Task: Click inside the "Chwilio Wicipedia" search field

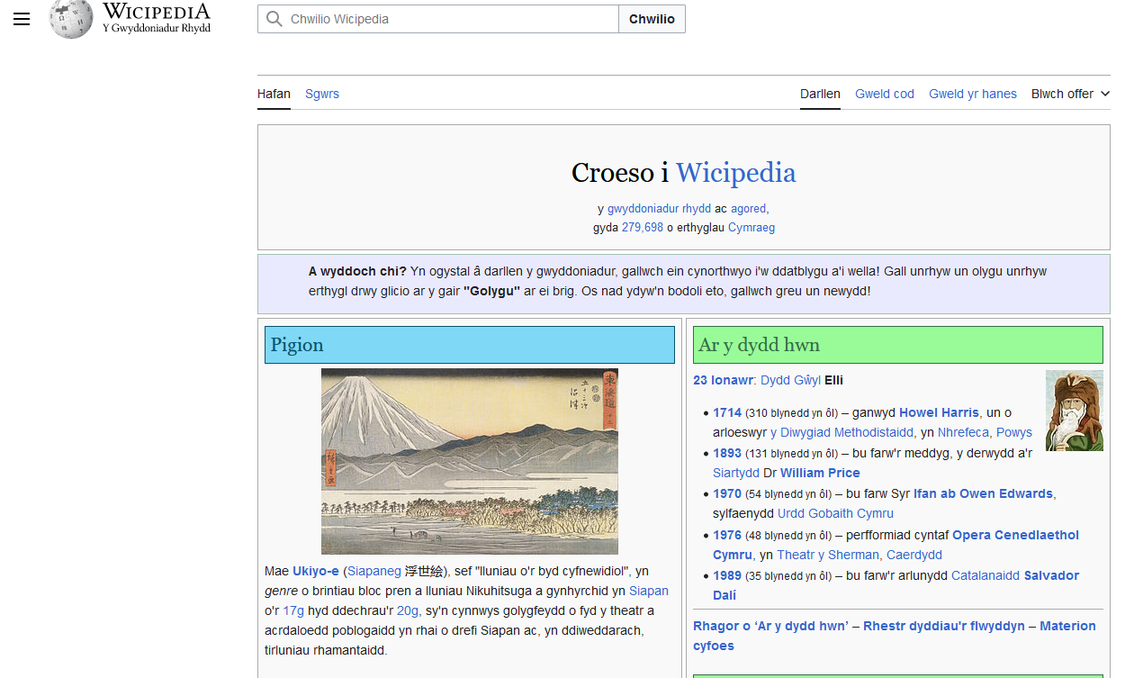Action: 432,18
